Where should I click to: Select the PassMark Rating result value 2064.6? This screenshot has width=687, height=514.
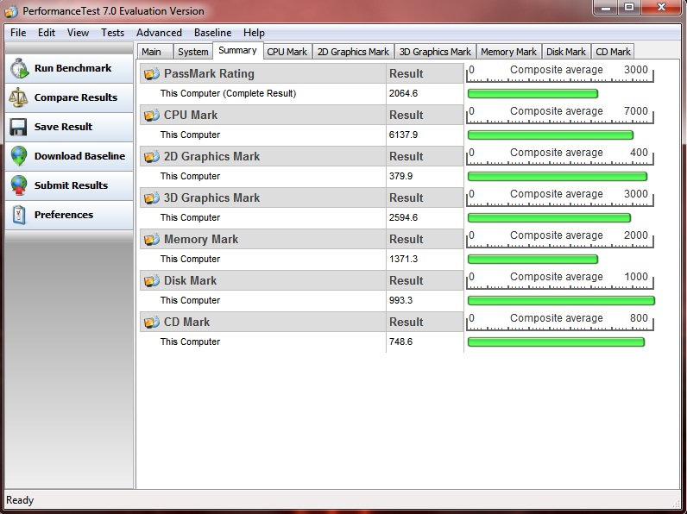tap(403, 94)
